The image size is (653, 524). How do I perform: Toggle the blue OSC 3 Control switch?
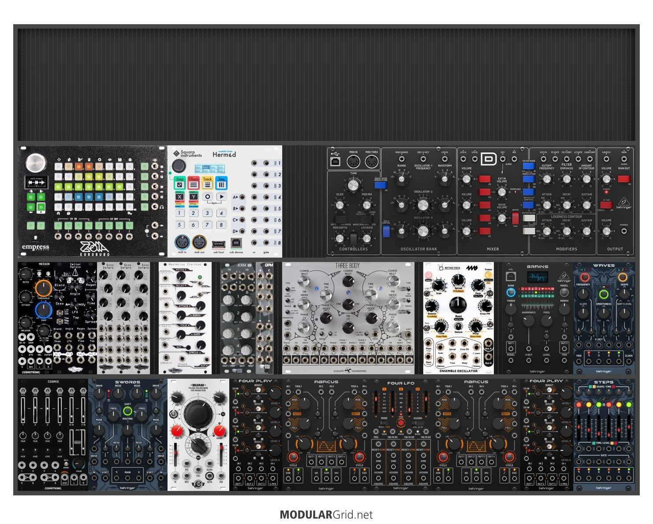point(386,232)
